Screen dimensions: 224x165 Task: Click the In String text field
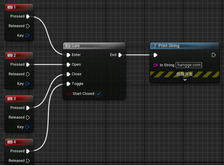point(188,65)
